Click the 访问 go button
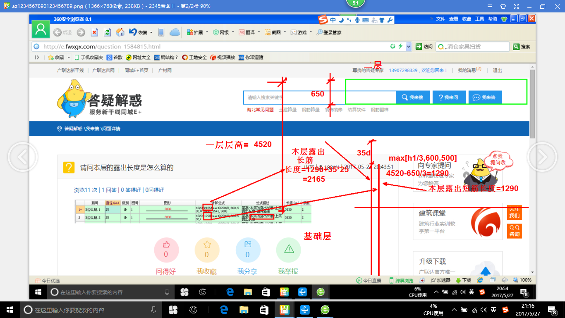This screenshot has height=318, width=565. pyautogui.click(x=424, y=47)
